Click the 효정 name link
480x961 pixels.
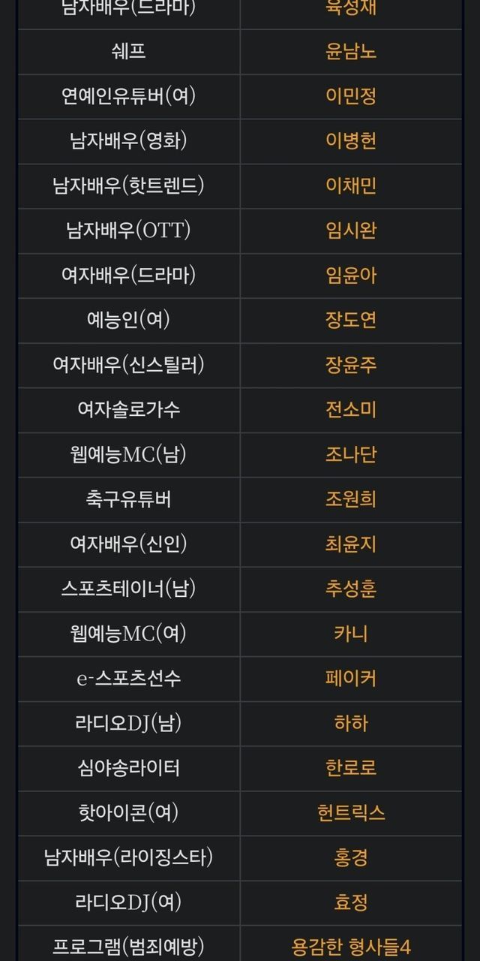[351, 902]
